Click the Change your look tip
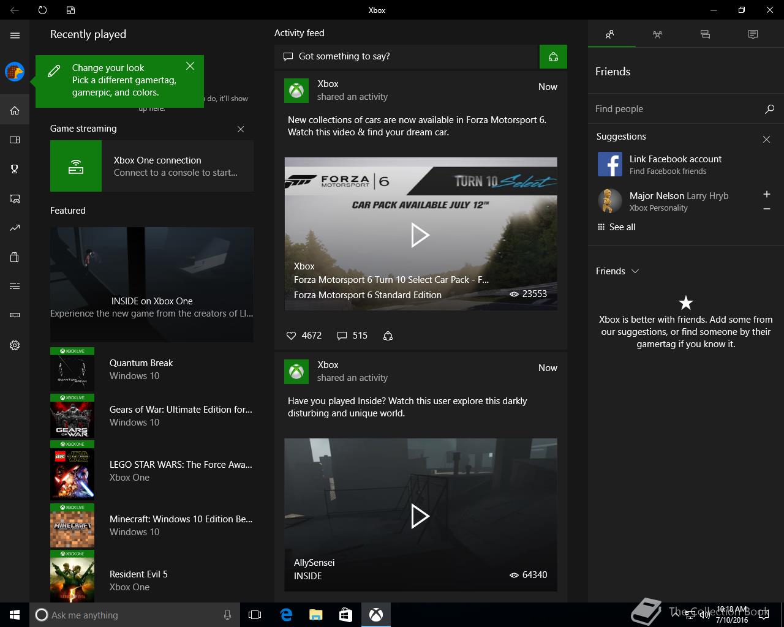784x627 pixels. pyautogui.click(x=119, y=80)
